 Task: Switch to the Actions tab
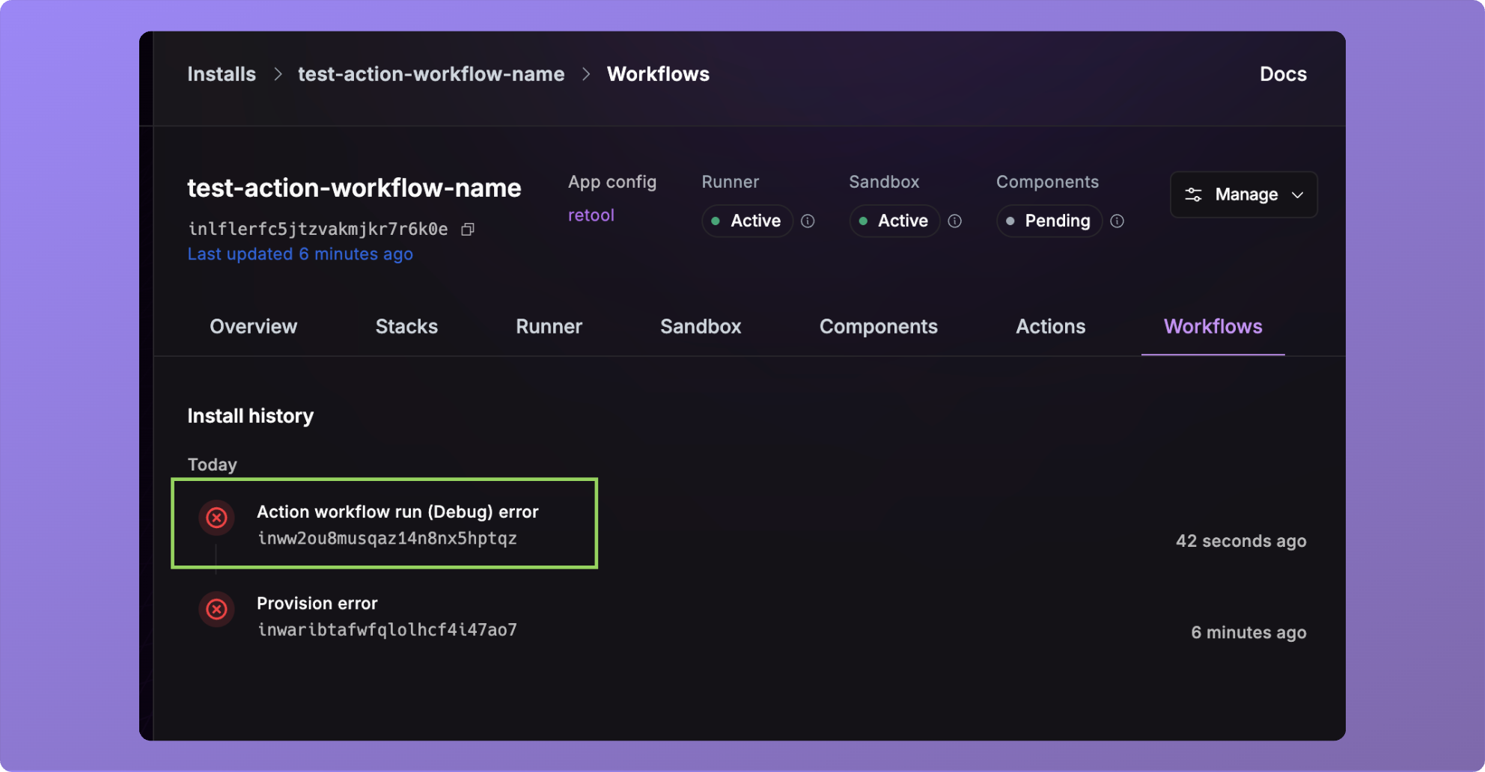point(1050,326)
